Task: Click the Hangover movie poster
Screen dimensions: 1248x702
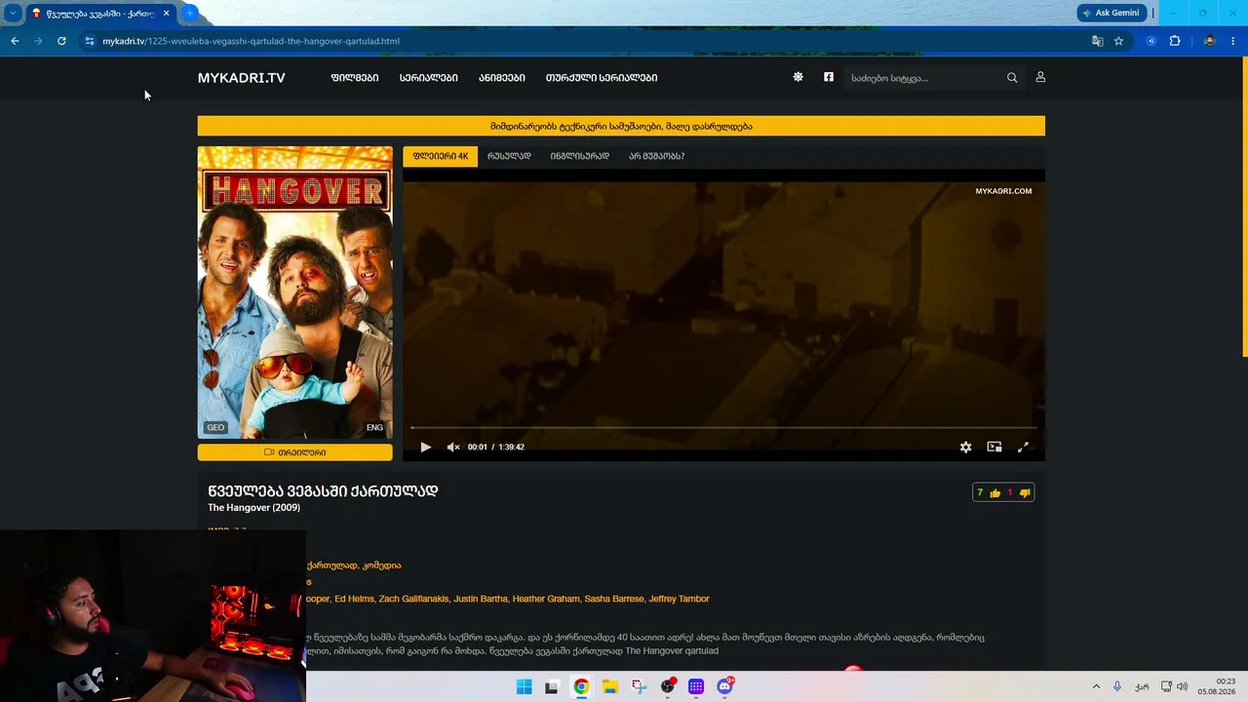Action: pos(294,292)
